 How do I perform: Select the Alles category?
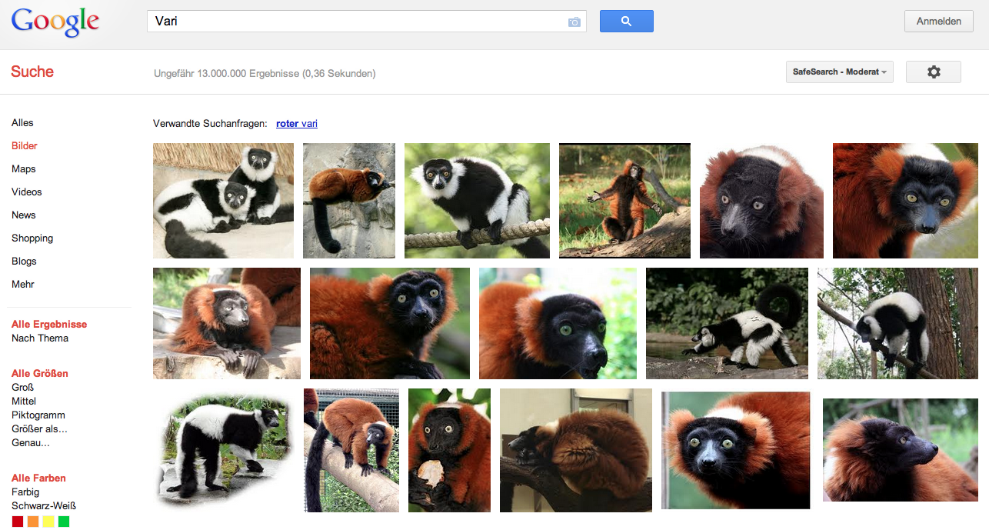22,122
